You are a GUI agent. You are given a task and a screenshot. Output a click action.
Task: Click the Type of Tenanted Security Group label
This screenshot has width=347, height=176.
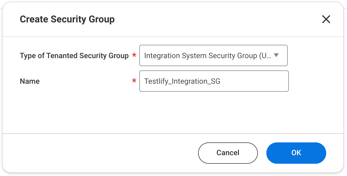[74, 55]
